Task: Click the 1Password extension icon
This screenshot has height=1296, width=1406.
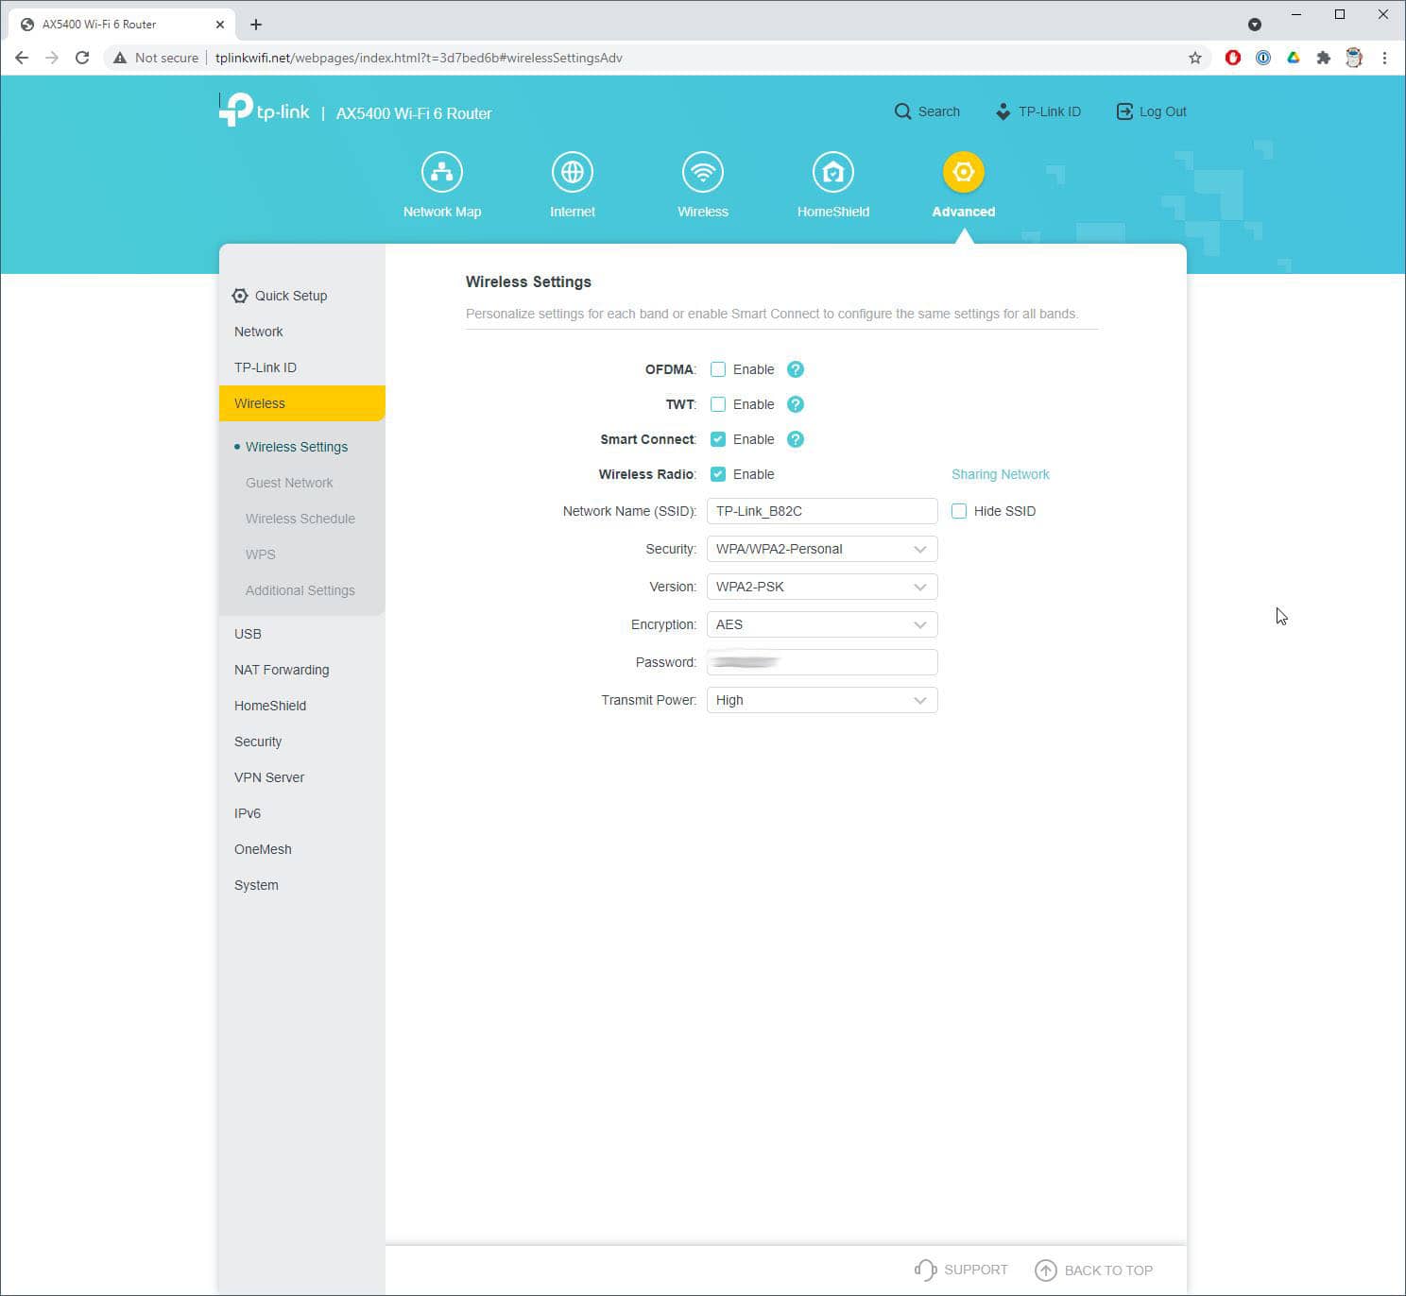Action: [x=1263, y=58]
